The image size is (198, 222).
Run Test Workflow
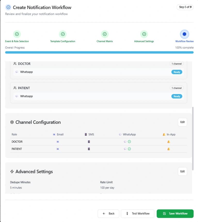138,213
